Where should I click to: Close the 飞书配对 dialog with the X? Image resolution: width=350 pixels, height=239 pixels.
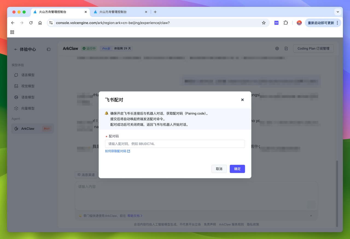[x=242, y=100]
